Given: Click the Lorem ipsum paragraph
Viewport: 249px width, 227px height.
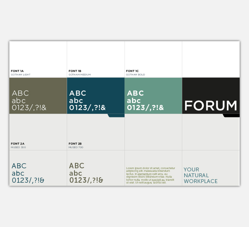Looking at the screenshot, I should pyautogui.click(x=151, y=175).
